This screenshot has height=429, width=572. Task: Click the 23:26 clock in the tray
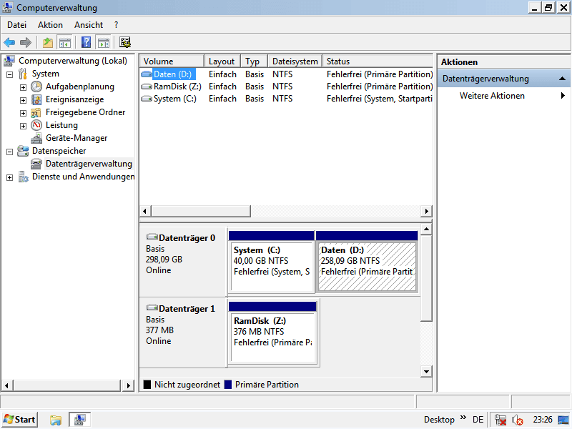click(543, 420)
